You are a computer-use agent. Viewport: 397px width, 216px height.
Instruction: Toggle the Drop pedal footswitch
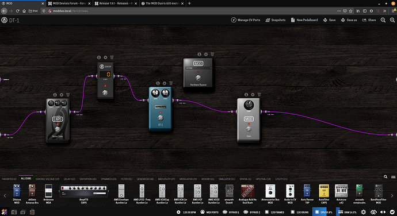(105, 93)
